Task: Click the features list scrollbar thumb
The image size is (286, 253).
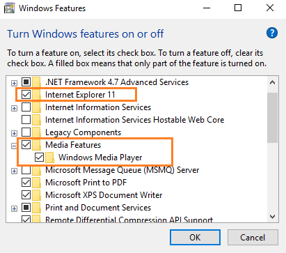Action: click(x=272, y=118)
